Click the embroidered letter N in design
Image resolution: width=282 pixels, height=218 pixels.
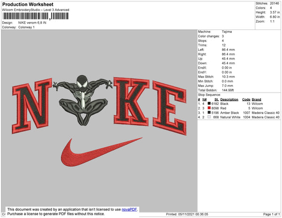32,106
